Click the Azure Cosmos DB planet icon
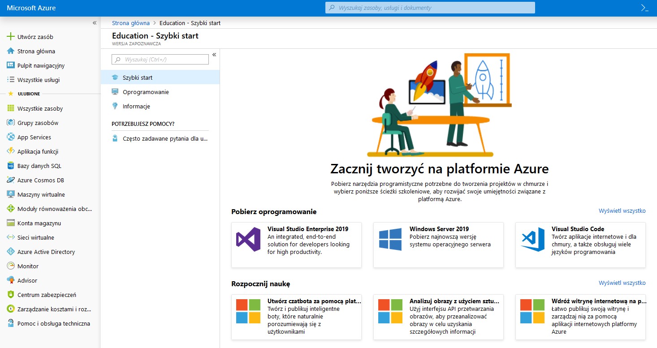 point(11,180)
